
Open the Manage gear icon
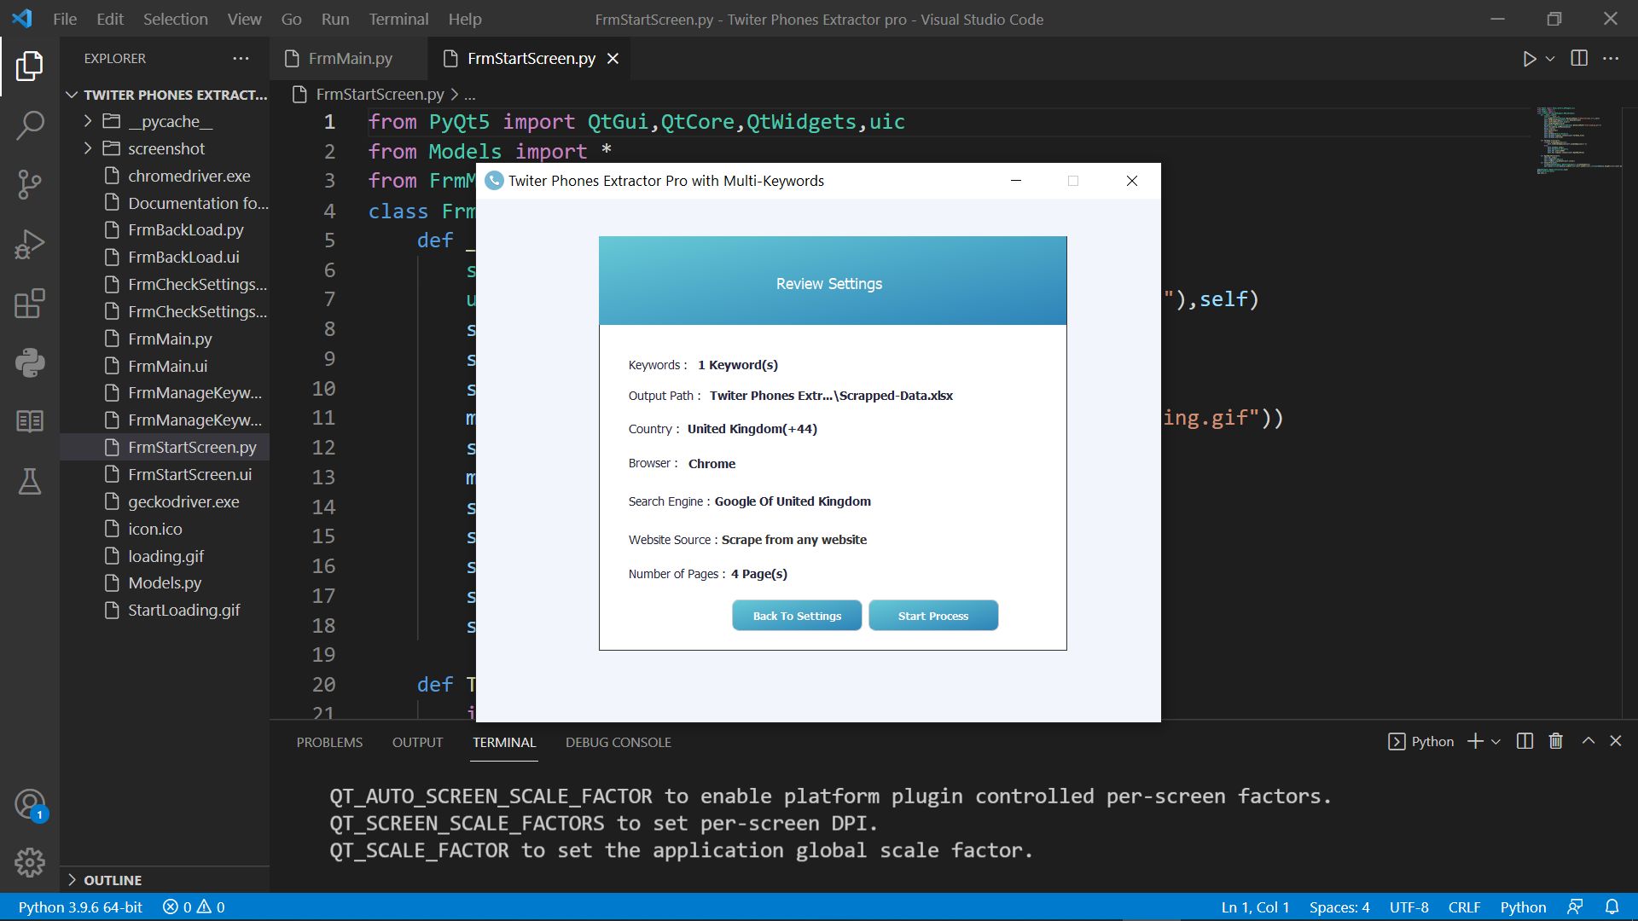(29, 862)
